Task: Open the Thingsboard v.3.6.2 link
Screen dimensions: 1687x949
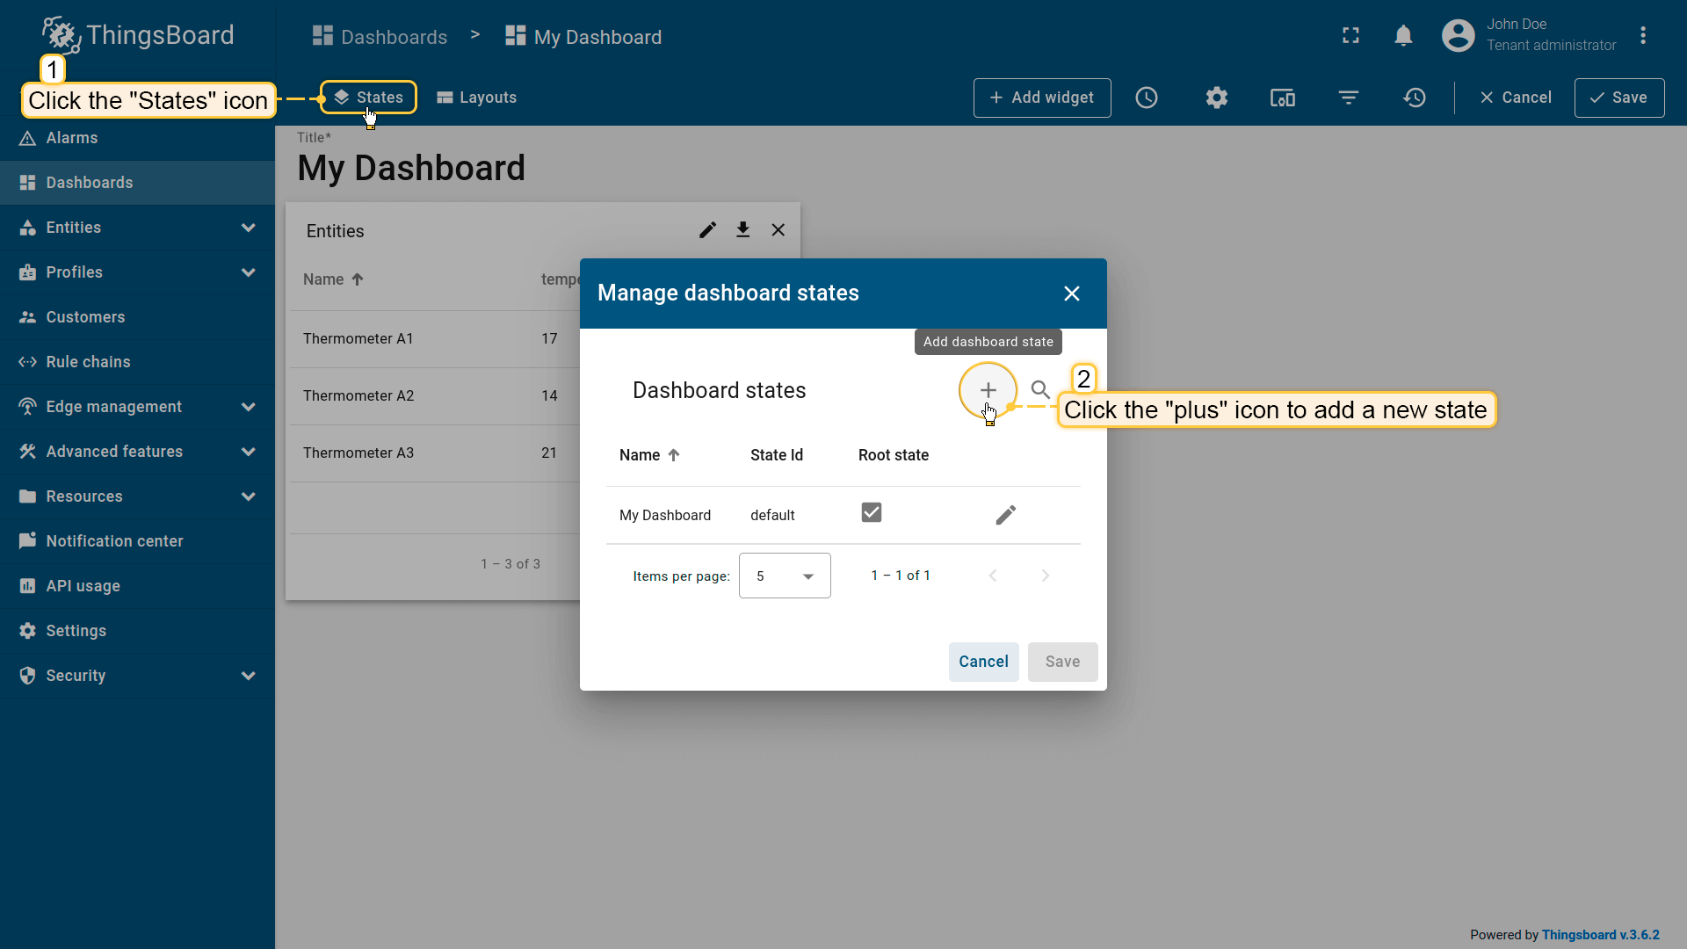Action: tap(1600, 935)
